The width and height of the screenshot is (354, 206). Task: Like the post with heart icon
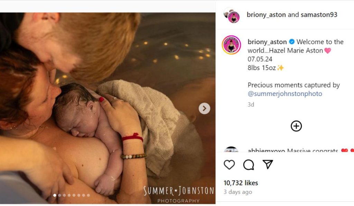pos(229,165)
